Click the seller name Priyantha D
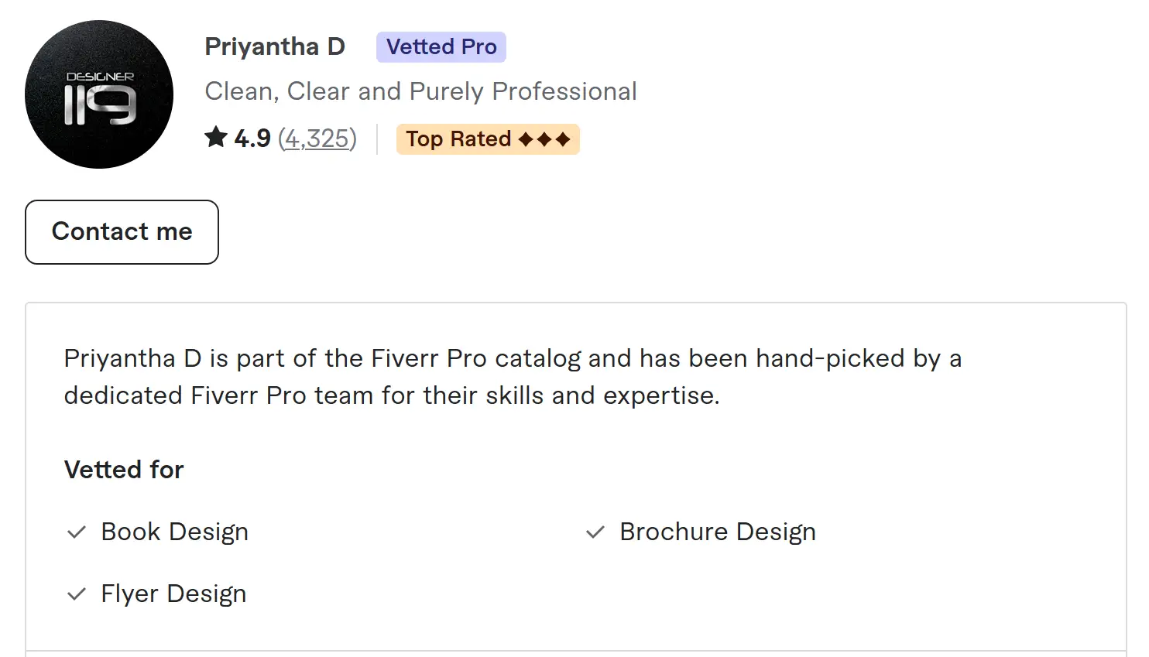The image size is (1149, 657). click(275, 46)
